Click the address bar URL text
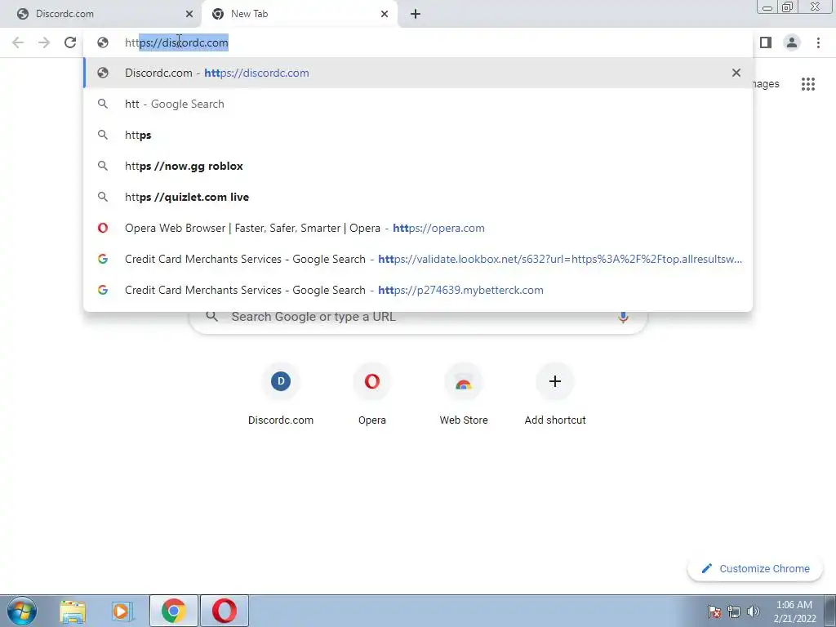The image size is (836, 627). 176,42
